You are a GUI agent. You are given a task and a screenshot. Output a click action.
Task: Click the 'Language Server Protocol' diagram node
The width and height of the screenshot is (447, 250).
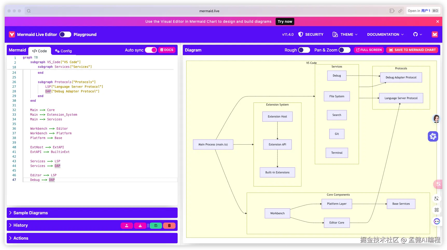[401, 98]
